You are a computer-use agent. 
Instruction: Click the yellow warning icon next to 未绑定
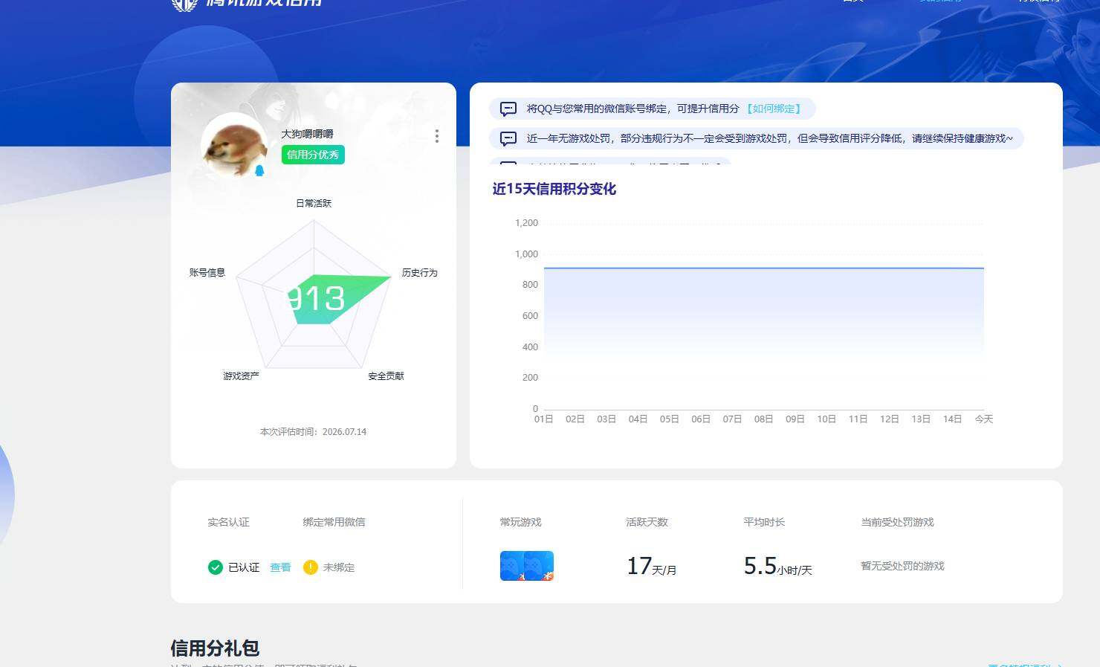click(x=311, y=567)
